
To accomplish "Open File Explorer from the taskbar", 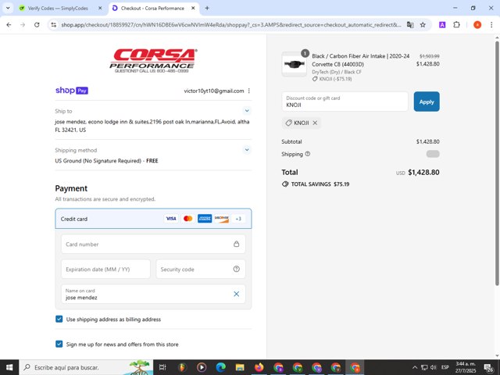I will (x=240, y=367).
